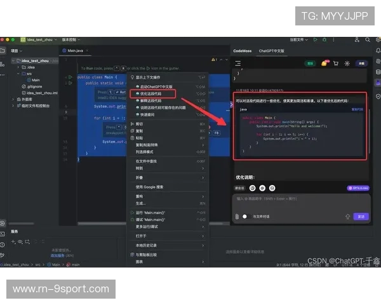This screenshot has height=305, width=381.
Task: Choose 优化这段代码 from context menu
Action: [154, 93]
